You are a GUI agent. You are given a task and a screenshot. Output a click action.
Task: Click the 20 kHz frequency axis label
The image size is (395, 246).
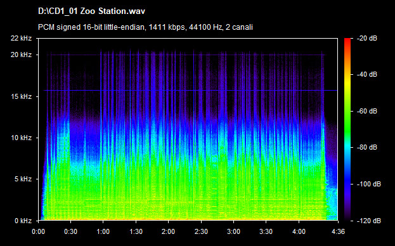(21, 55)
